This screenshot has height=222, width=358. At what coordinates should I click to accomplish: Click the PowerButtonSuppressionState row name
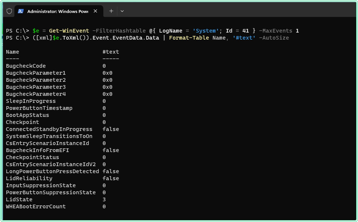point(51,192)
